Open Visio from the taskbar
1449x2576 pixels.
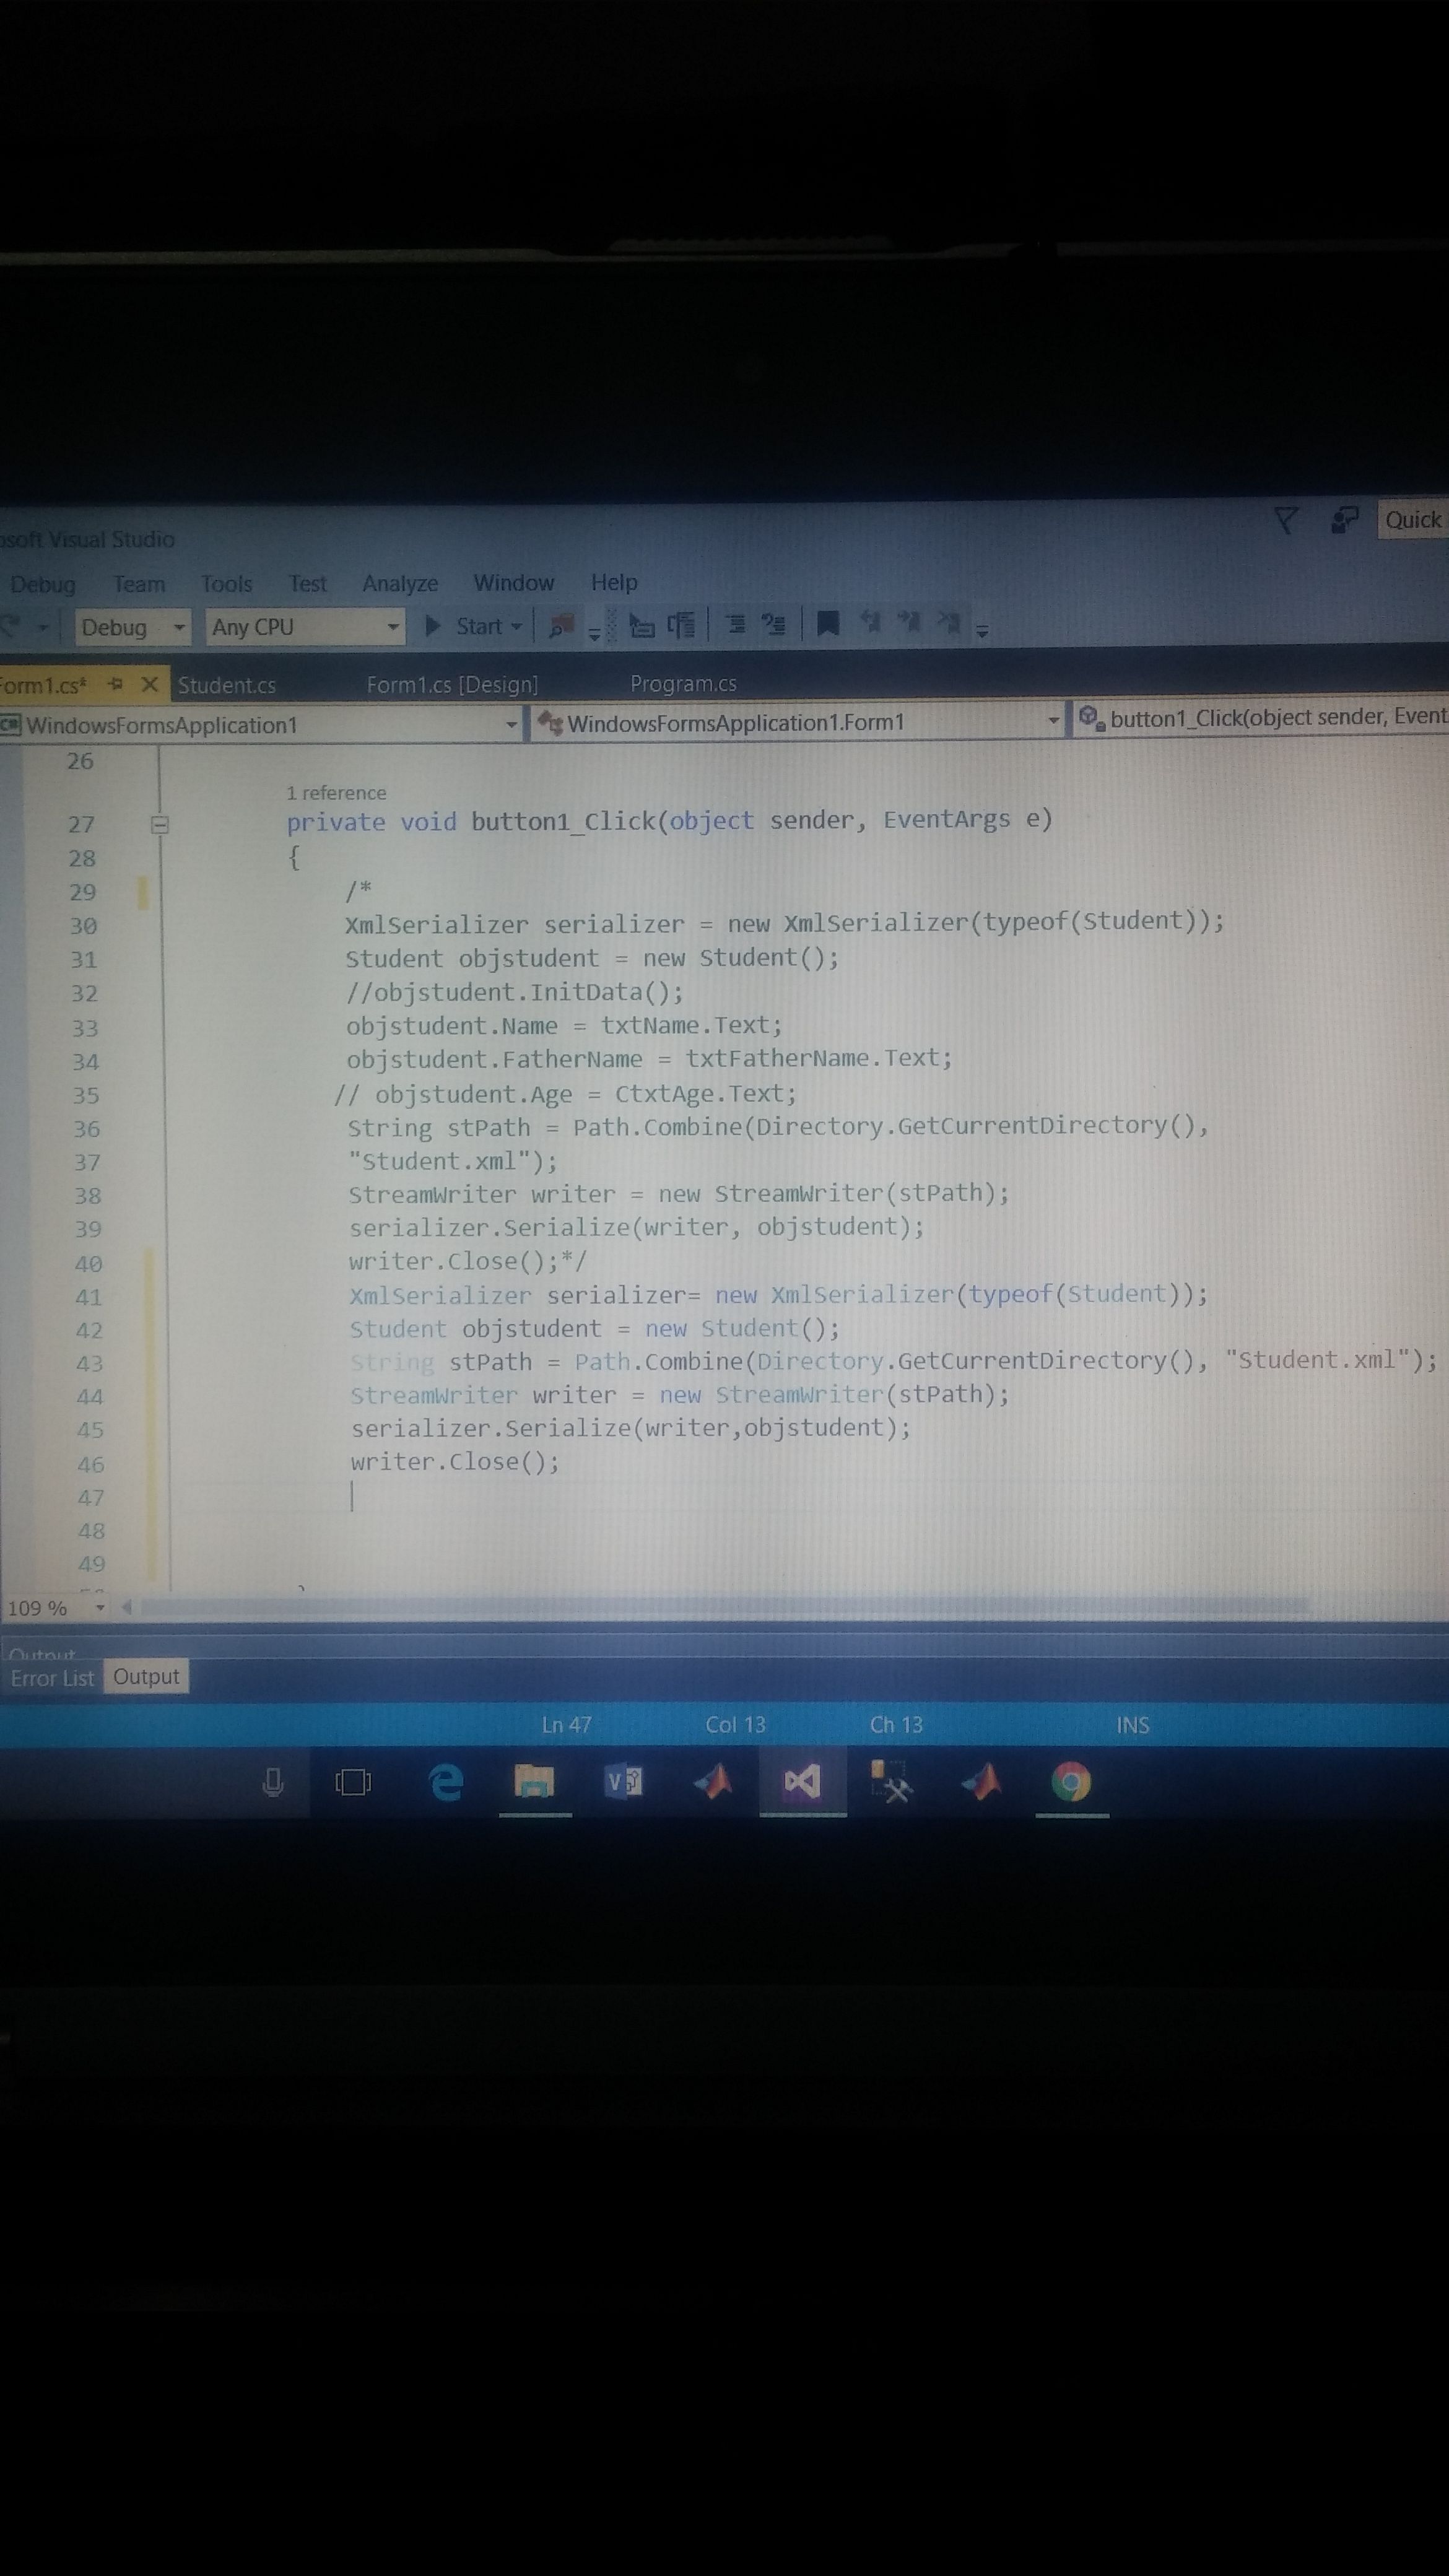coord(624,1782)
